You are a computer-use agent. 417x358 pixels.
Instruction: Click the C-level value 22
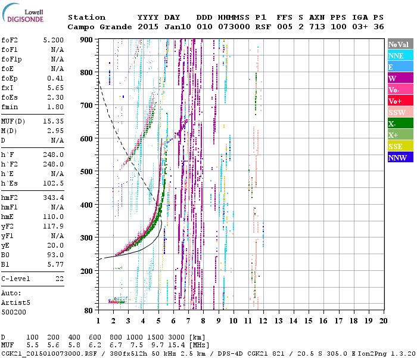coord(60,279)
